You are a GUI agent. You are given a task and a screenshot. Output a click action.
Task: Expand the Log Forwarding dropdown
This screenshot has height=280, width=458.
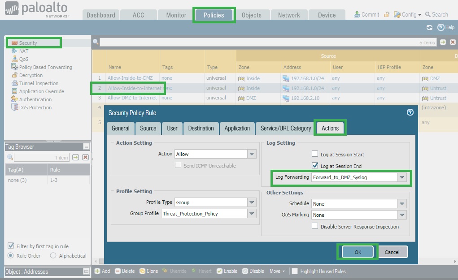point(401,177)
